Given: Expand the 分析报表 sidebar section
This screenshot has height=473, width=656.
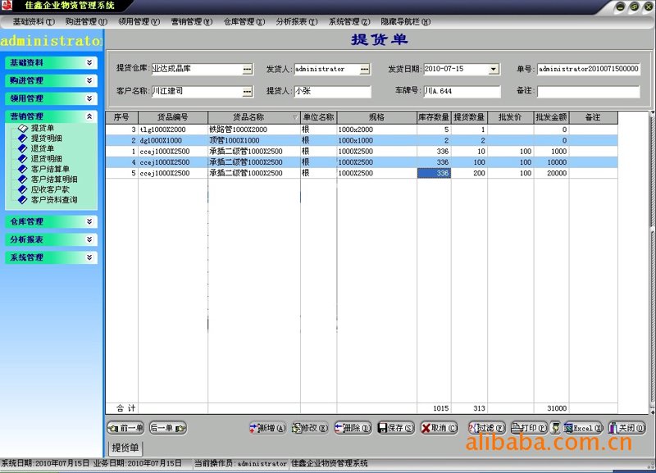Looking at the screenshot, I should pos(51,239).
